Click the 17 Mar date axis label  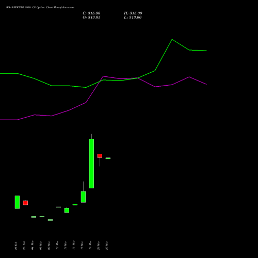coord(82,246)
